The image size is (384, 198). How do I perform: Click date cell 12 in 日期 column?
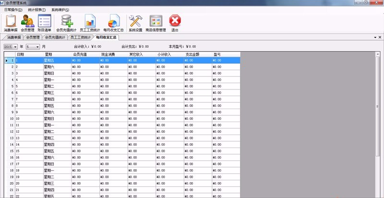[x=29, y=132]
